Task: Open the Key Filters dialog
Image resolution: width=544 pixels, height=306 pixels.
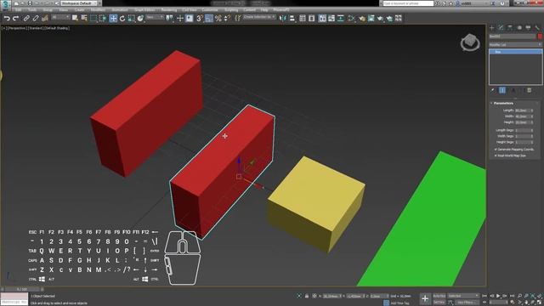Action: pyautogui.click(x=467, y=303)
